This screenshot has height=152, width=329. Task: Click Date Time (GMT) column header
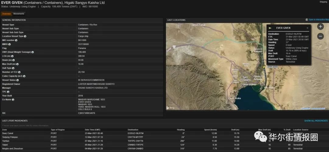(92, 130)
